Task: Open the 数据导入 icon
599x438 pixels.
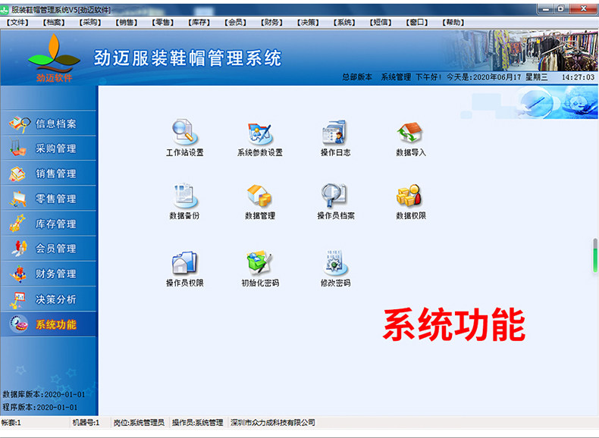Action: pyautogui.click(x=410, y=132)
